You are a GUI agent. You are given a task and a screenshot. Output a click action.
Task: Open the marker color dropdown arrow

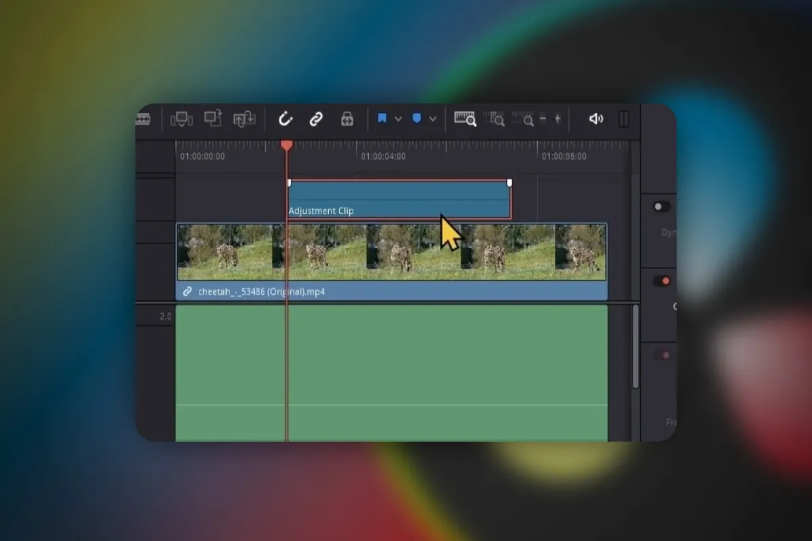click(433, 120)
